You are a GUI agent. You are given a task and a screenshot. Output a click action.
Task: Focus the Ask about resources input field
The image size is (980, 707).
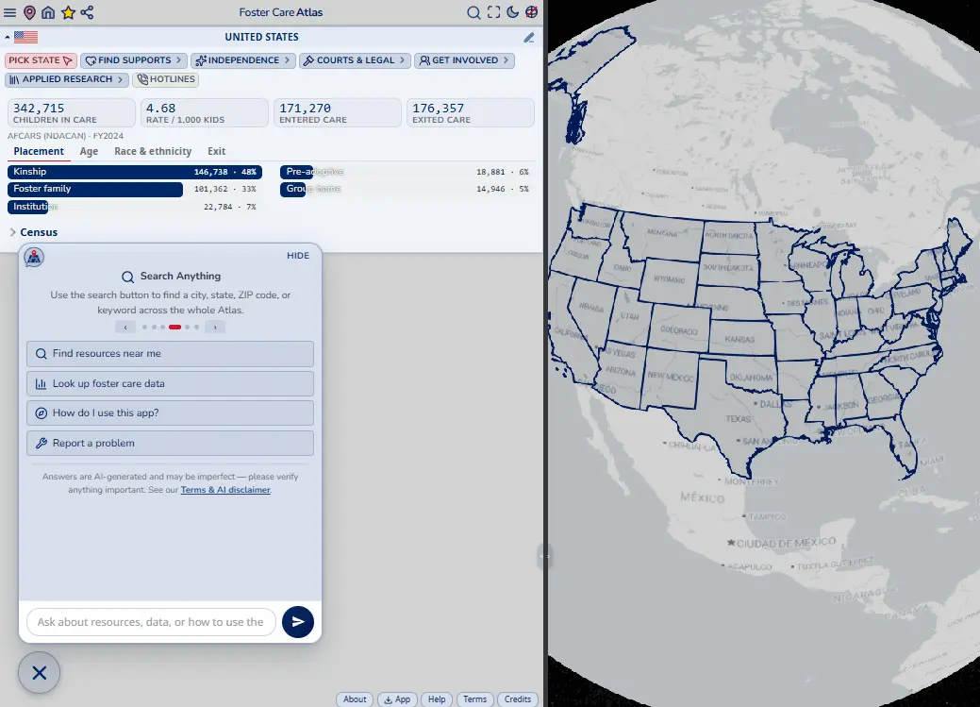click(151, 622)
